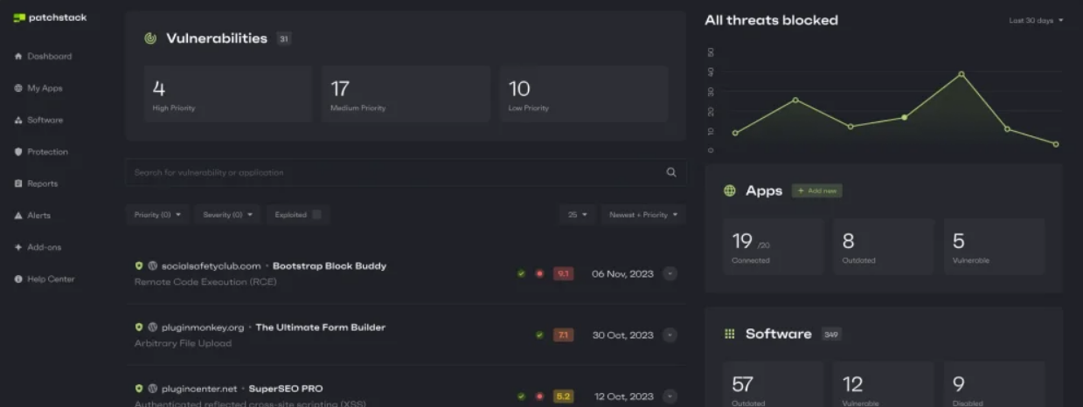Image resolution: width=1083 pixels, height=407 pixels.
Task: Click The Ultimate Form Builder plugin name
Action: tap(321, 328)
